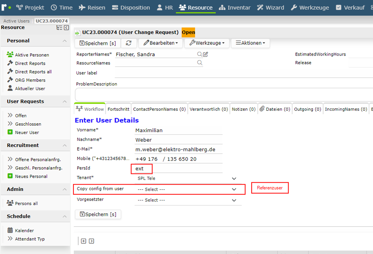
Task: Switch to Verantwortlich (0) tab
Action: click(209, 109)
